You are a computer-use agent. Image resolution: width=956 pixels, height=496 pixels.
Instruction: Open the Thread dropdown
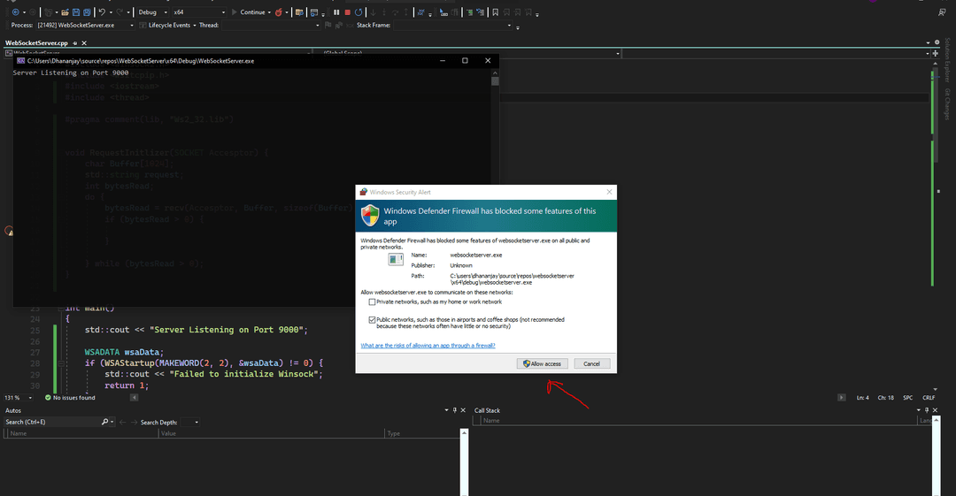pyautogui.click(x=271, y=25)
